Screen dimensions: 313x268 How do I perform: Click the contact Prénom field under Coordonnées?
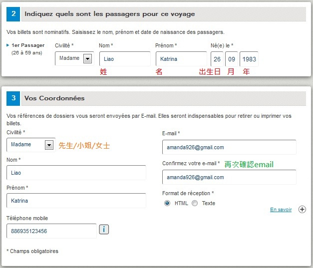pos(76,201)
